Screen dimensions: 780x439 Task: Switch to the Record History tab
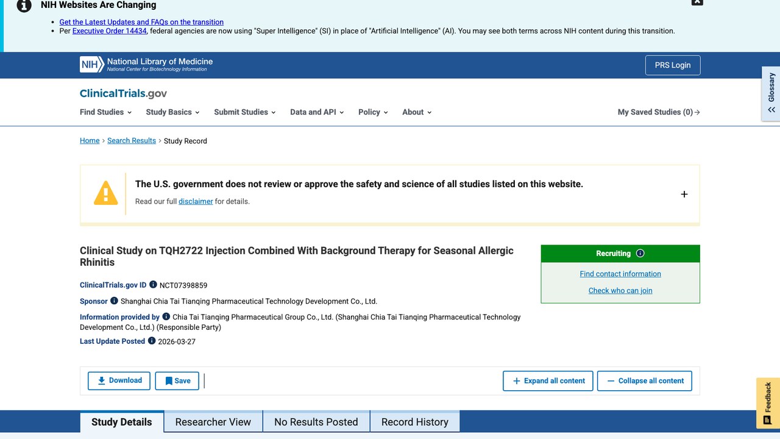coord(415,422)
